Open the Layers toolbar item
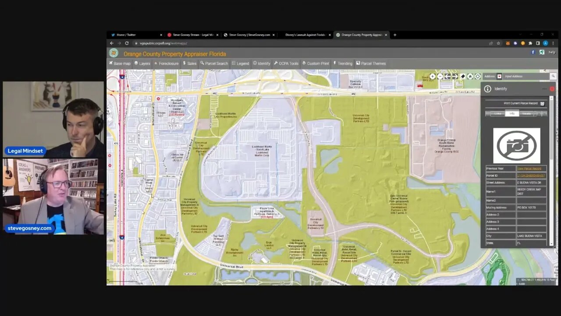The height and width of the screenshot is (316, 561). 142,63
